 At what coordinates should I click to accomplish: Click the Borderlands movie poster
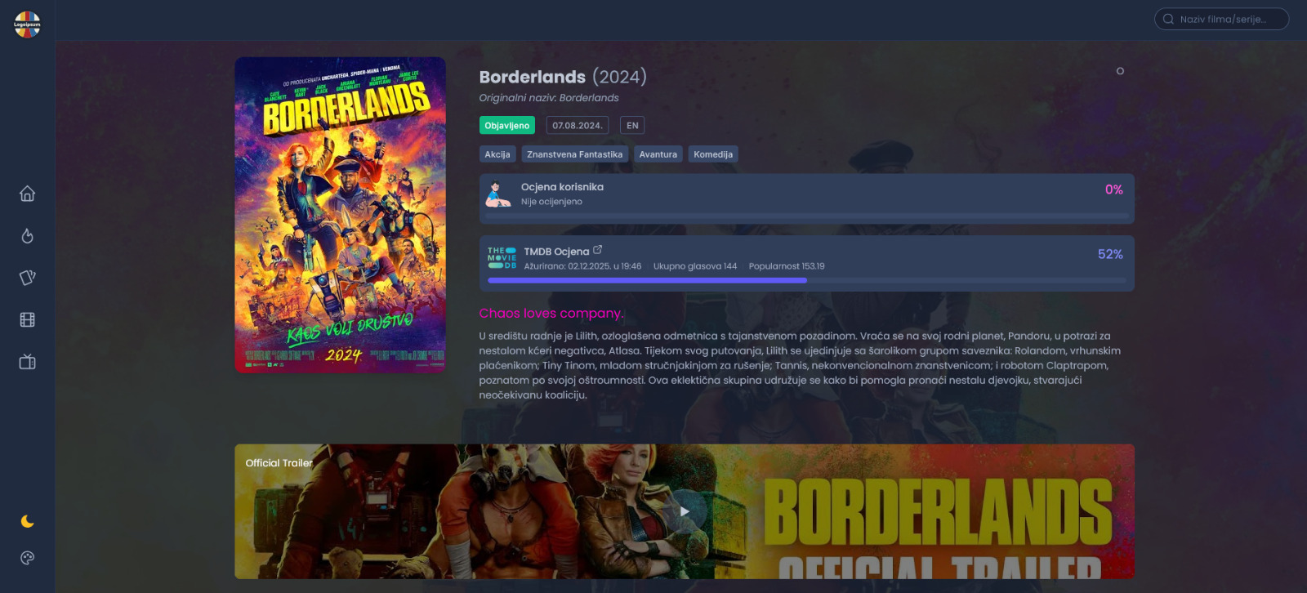click(340, 215)
